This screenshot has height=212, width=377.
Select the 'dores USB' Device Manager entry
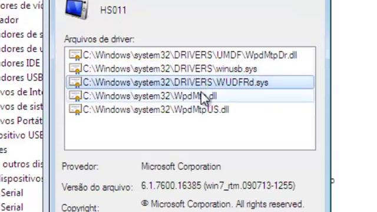[21, 78]
